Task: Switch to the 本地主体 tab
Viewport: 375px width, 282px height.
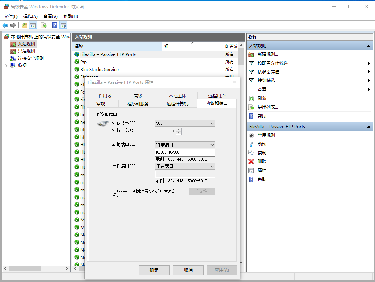Action: tap(177, 96)
